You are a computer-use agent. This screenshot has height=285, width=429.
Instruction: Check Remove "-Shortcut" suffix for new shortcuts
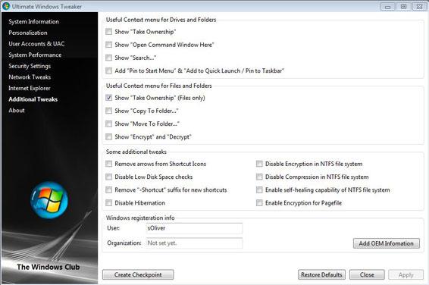109,189
